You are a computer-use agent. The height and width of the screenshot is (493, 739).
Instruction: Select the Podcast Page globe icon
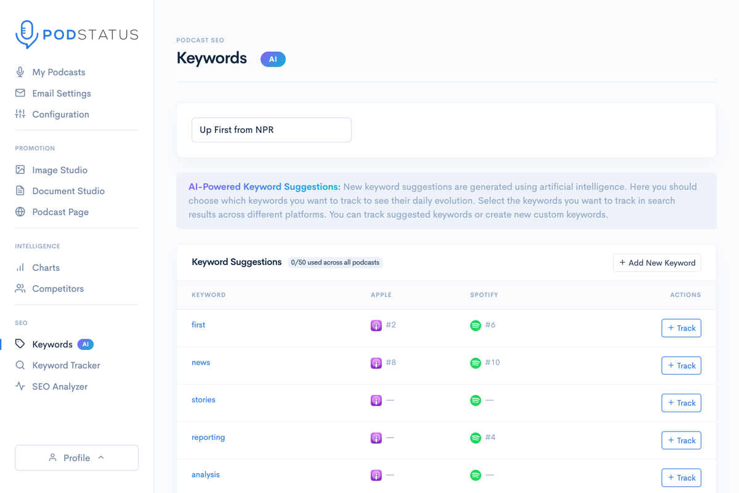point(20,211)
